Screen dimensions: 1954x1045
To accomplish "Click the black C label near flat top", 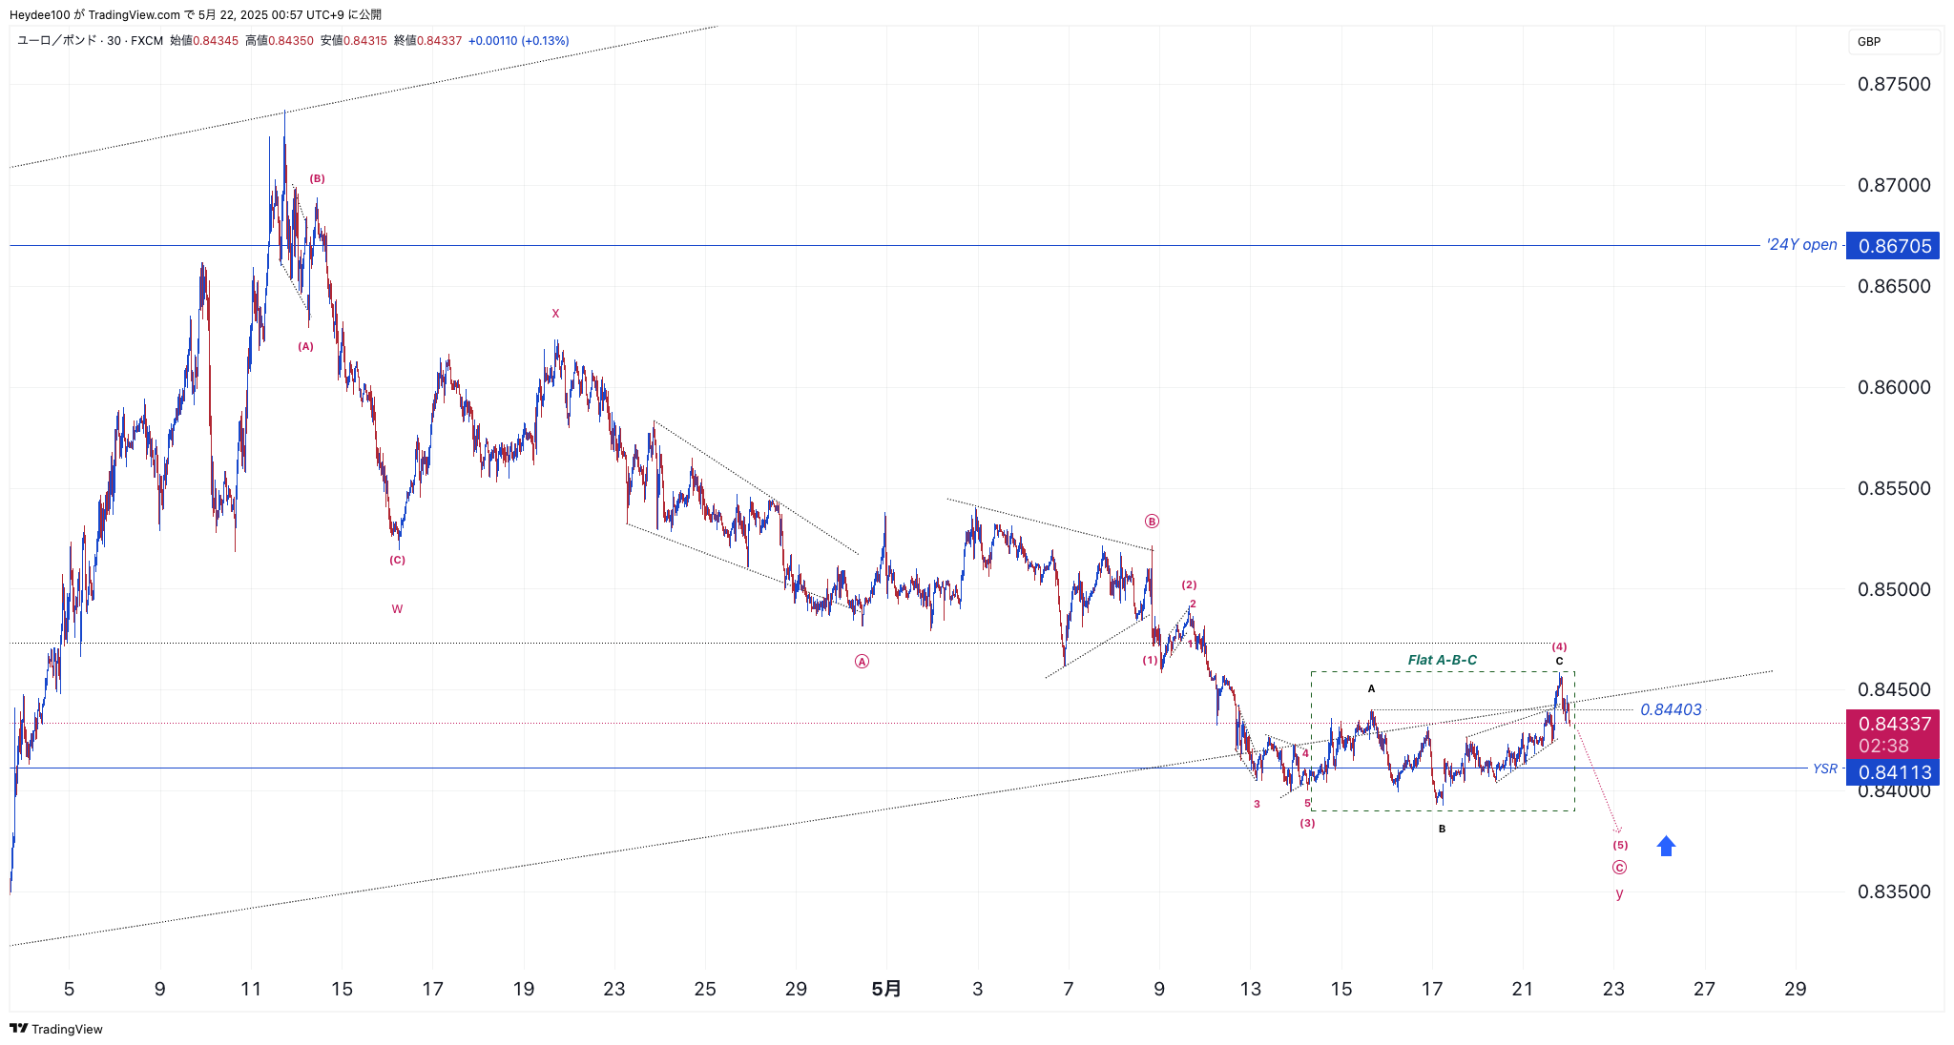I will coord(1559,661).
